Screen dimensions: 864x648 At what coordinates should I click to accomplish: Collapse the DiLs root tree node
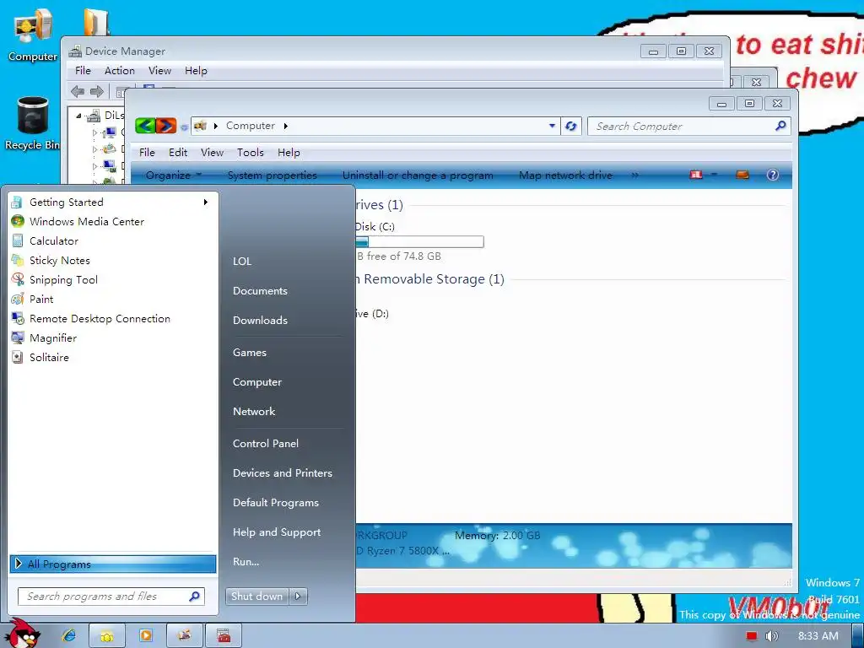pyautogui.click(x=78, y=116)
